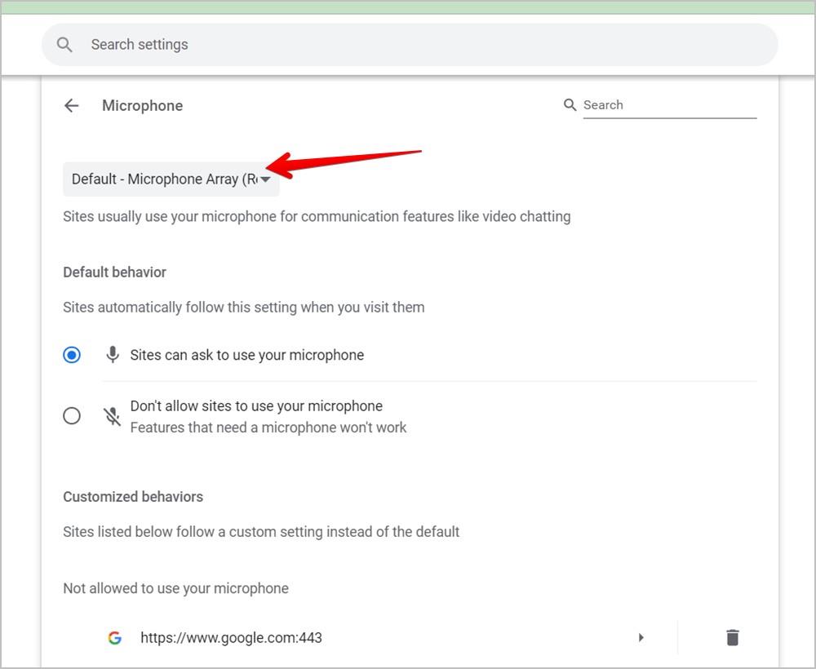The image size is (816, 669).
Task: Click the Default behavior heading
Action: tap(114, 272)
